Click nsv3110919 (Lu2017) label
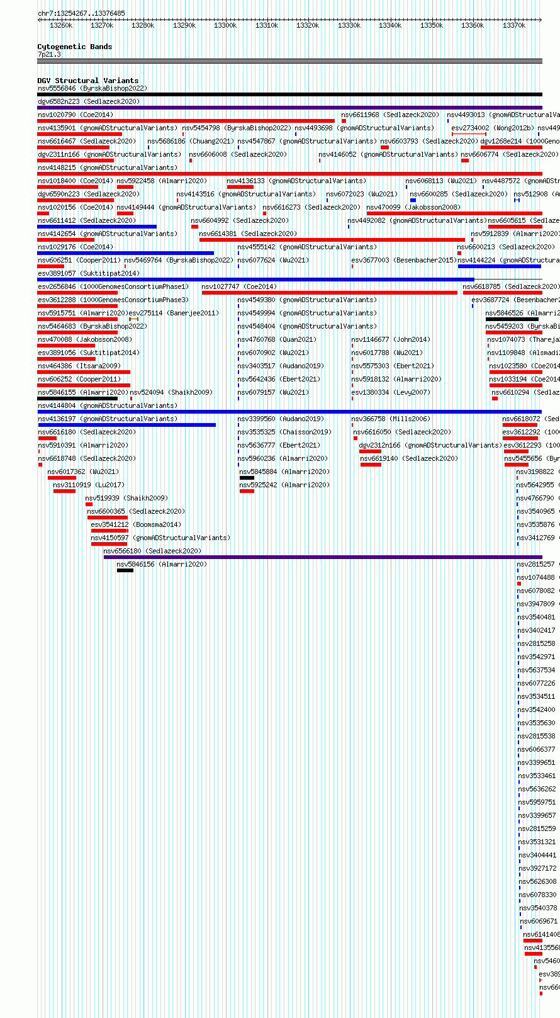 (89, 485)
